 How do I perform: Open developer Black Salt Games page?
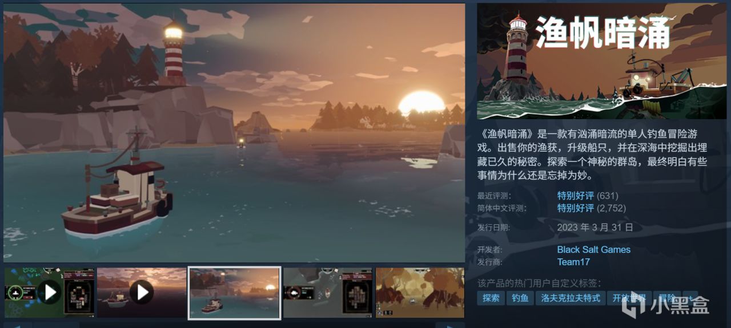594,249
